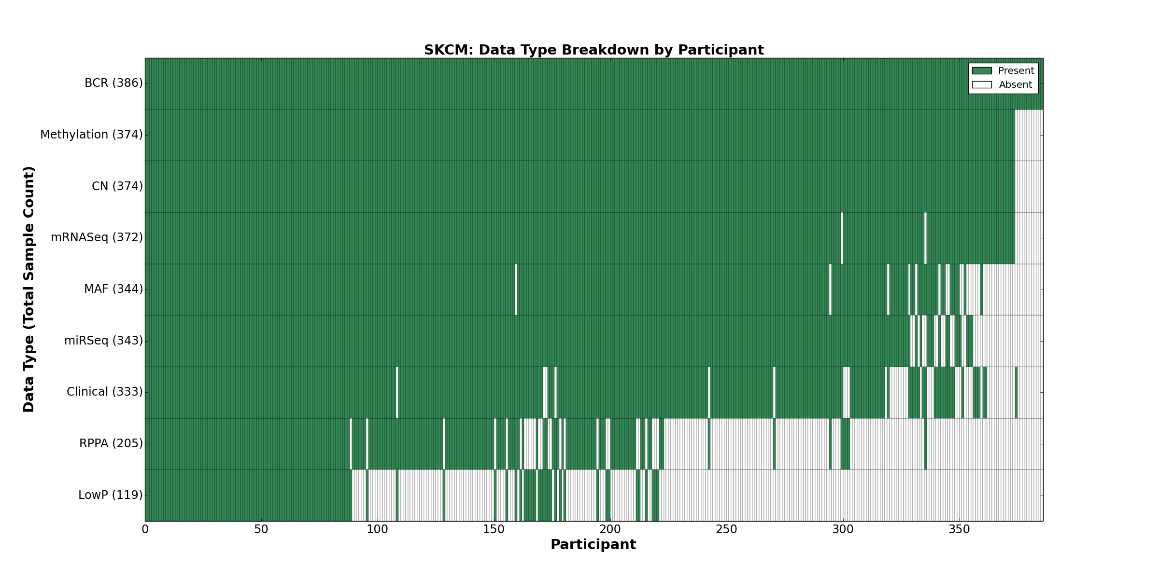
Task: Click the green Present legend swatch
Action: tap(982, 71)
